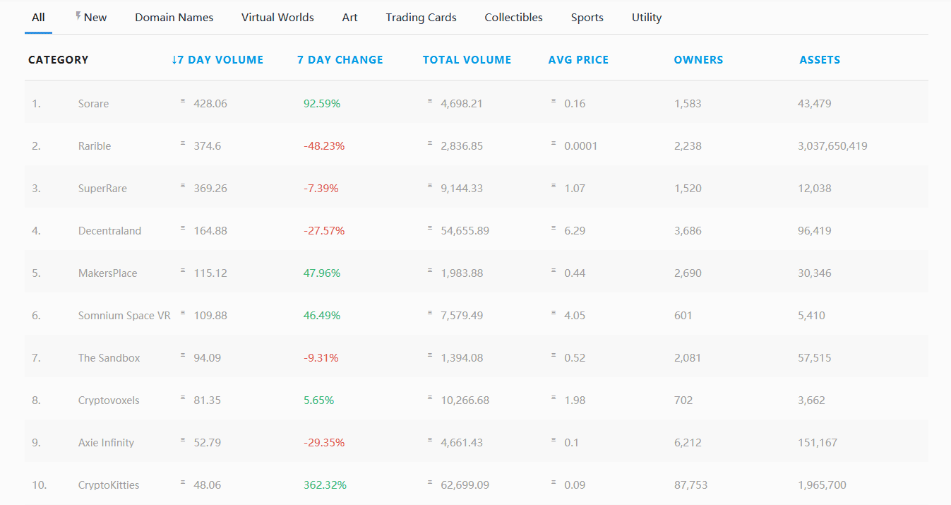Switch to the New tab
The height and width of the screenshot is (505, 951).
coord(91,17)
